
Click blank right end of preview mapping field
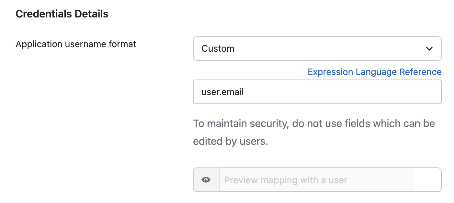click(427, 180)
